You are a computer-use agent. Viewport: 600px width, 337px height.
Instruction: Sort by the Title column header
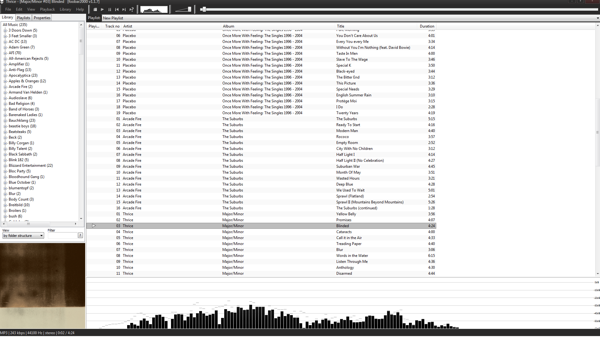pos(376,26)
